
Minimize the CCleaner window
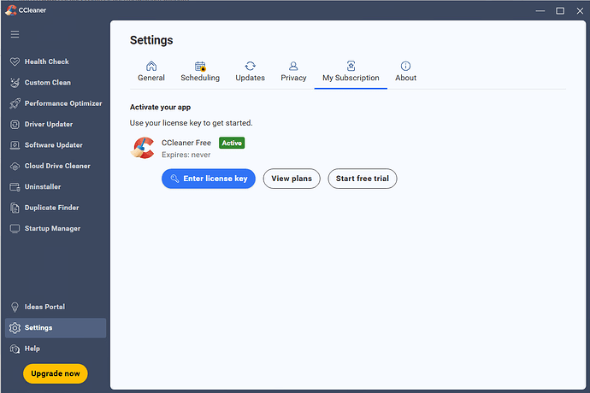540,11
